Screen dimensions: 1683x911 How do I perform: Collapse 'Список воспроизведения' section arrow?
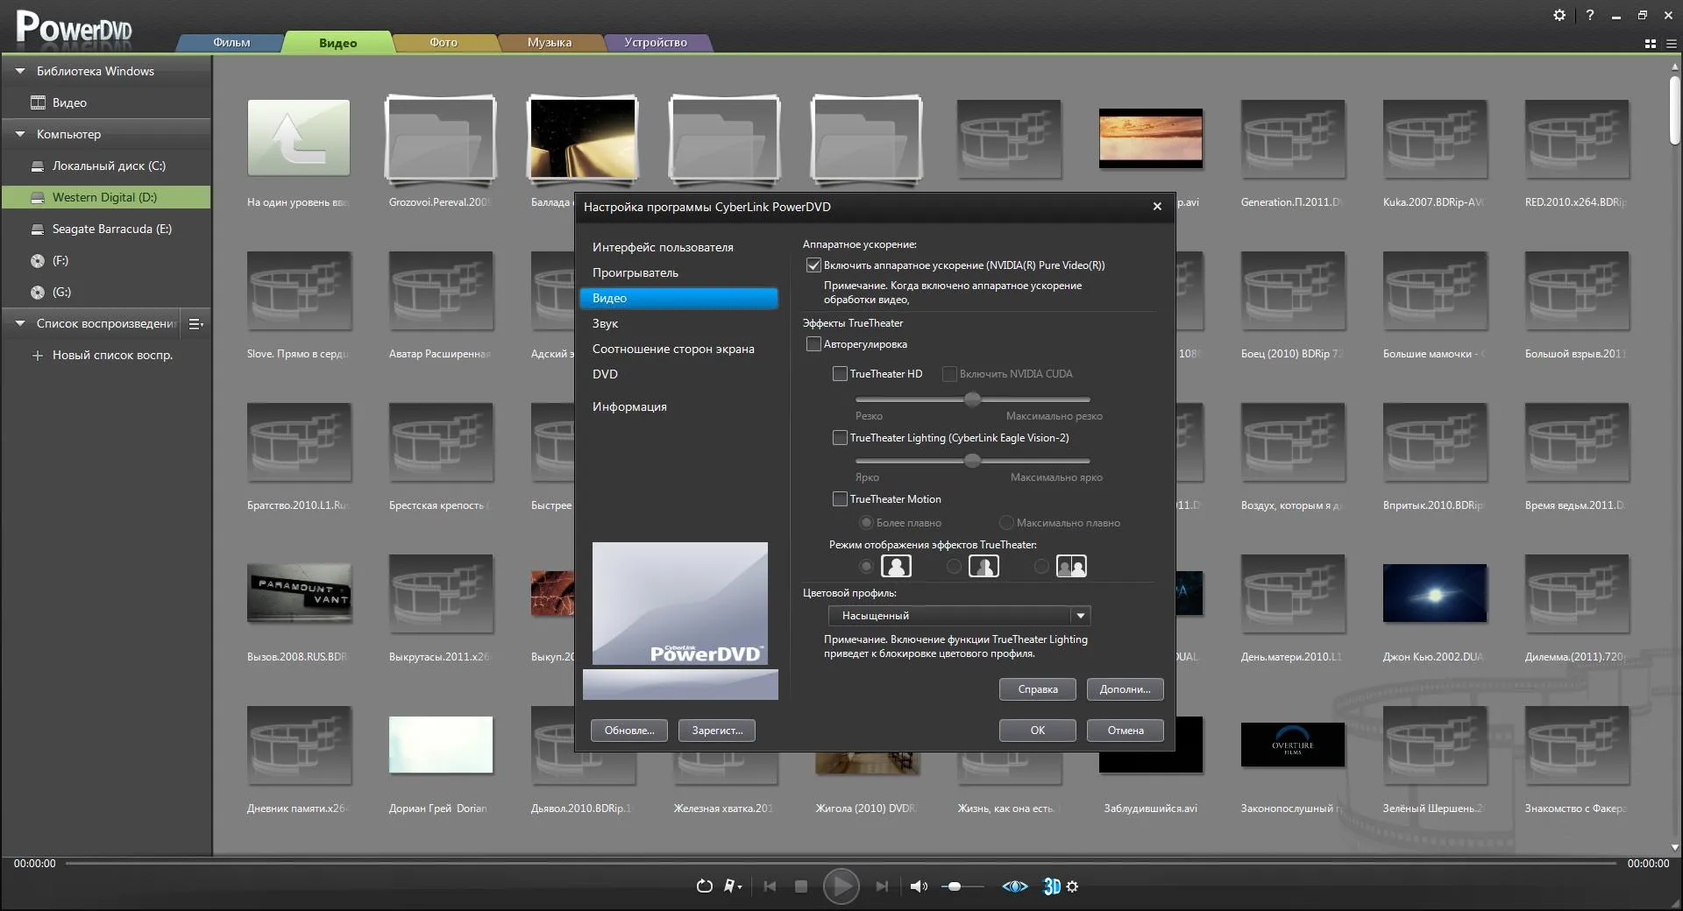19,323
